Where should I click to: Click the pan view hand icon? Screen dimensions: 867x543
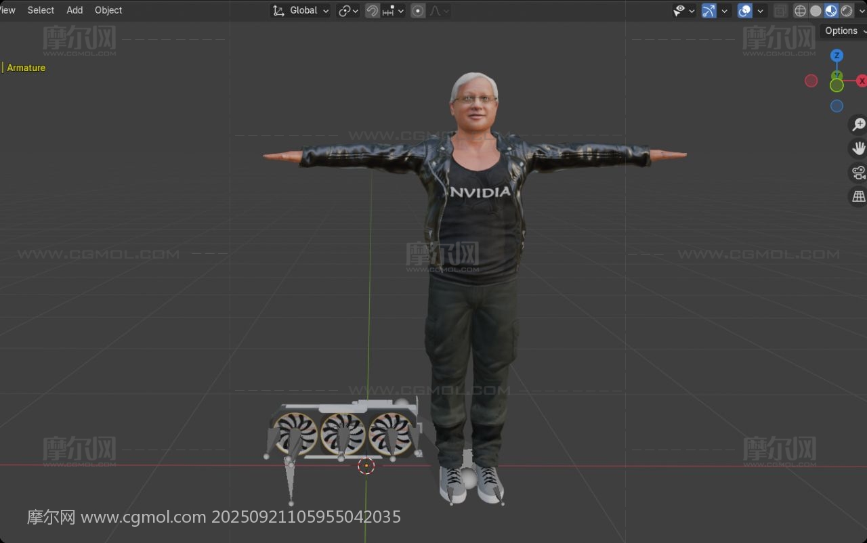(858, 148)
